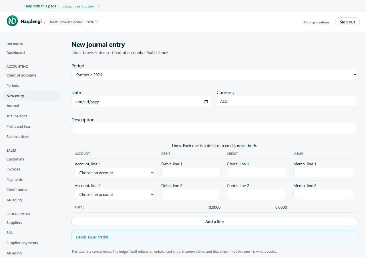Focus the Date input field

tap(142, 102)
